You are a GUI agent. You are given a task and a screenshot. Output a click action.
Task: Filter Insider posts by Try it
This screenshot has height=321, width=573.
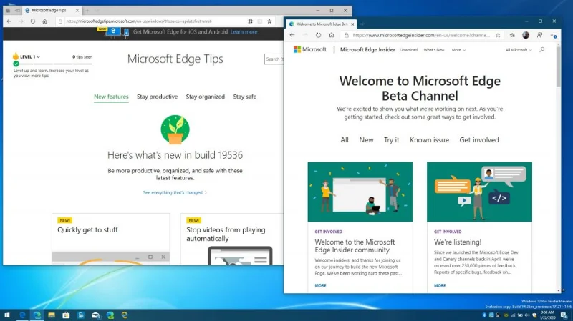click(391, 140)
